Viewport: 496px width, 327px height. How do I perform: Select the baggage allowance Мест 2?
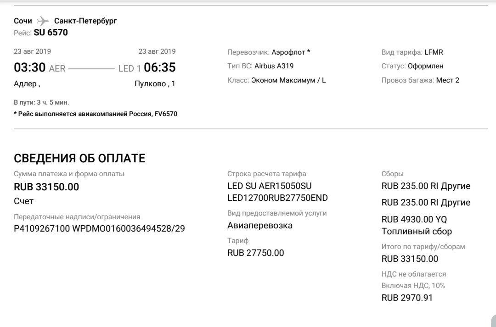447,80
